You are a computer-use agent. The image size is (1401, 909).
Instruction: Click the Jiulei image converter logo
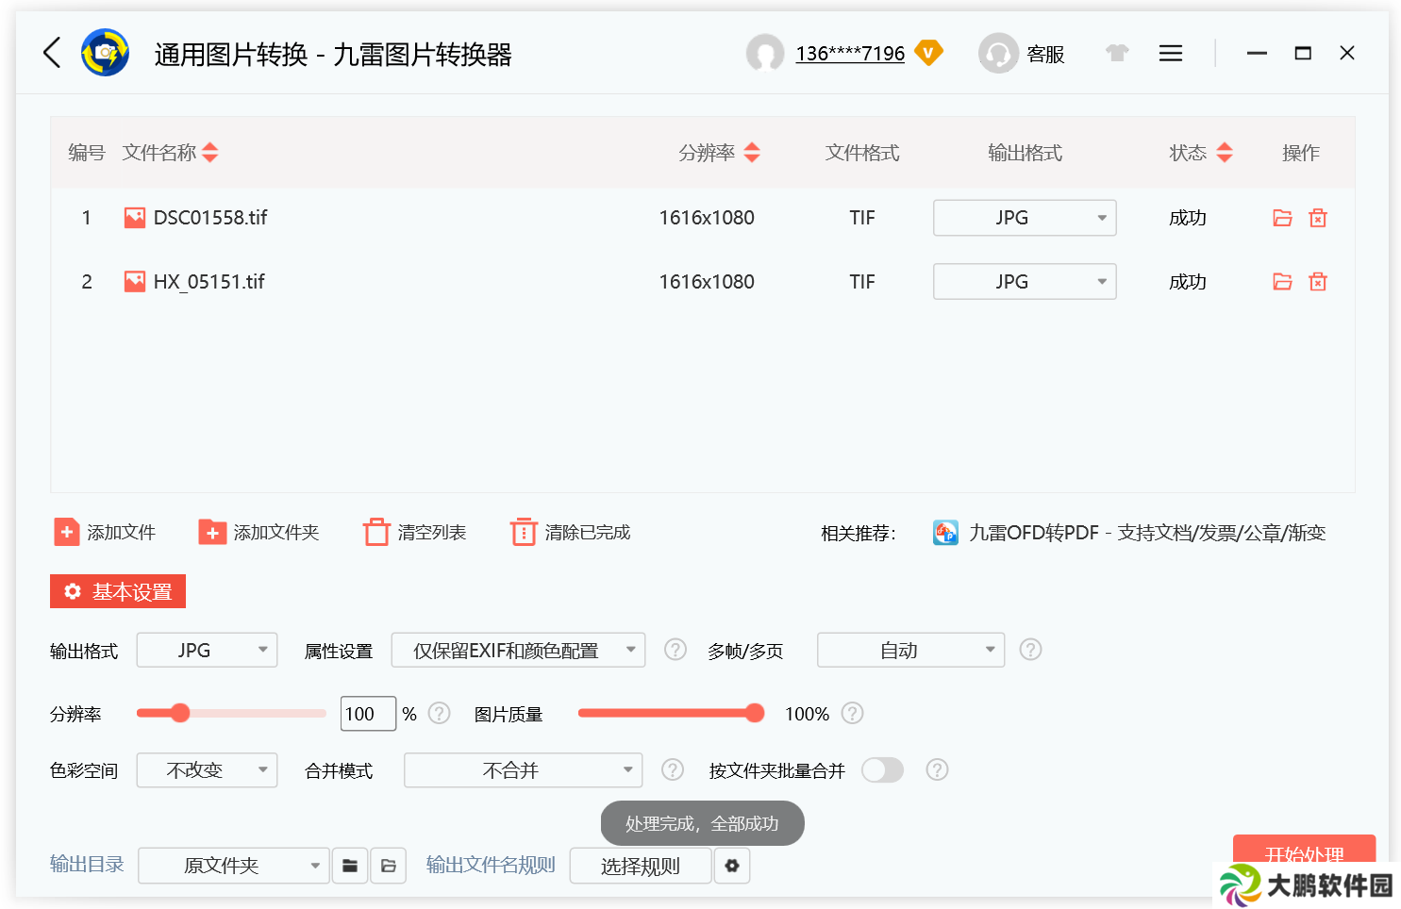click(x=105, y=53)
